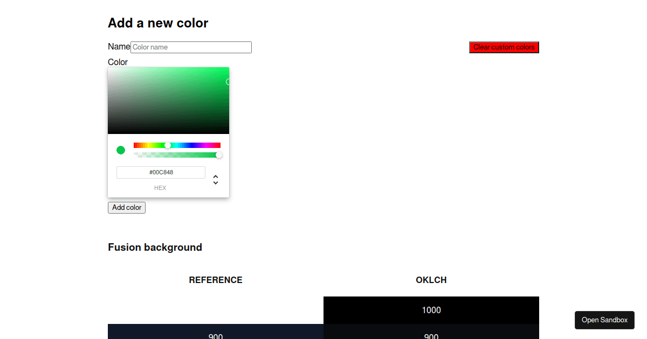The width and height of the screenshot is (647, 339).
Task: Click the REFERENCE column header
Action: click(216, 280)
